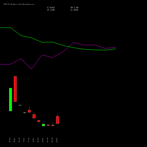Click the green 23 Dec candlestick
The height and width of the screenshot is (147, 147).
[44, 125]
